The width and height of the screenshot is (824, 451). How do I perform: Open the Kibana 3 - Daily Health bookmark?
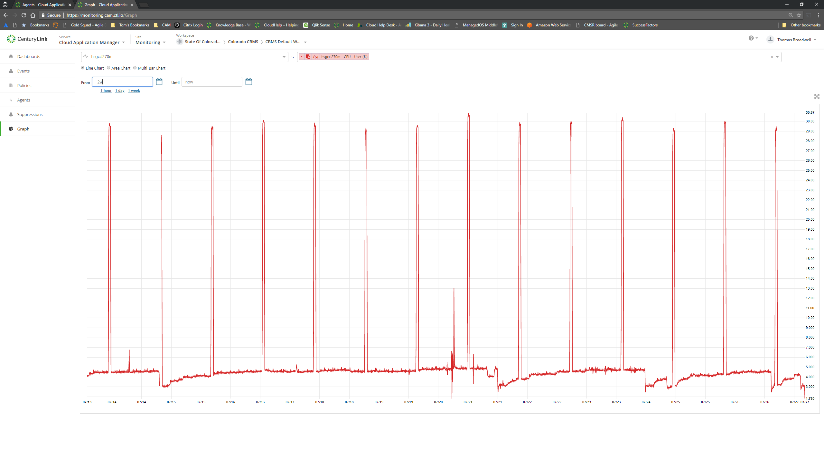pos(428,25)
